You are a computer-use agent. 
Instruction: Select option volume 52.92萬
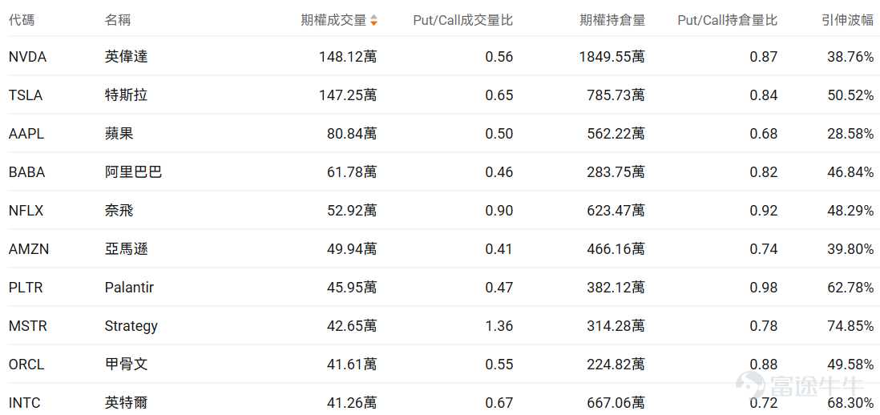point(352,210)
